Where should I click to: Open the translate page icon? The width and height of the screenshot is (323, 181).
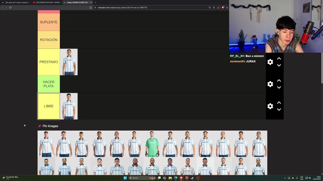coord(209,8)
